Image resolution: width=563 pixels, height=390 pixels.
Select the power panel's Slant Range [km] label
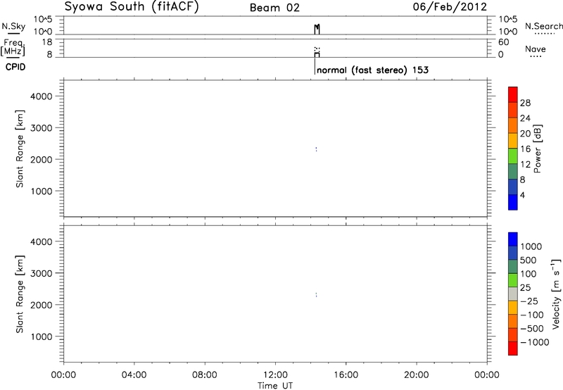point(20,149)
